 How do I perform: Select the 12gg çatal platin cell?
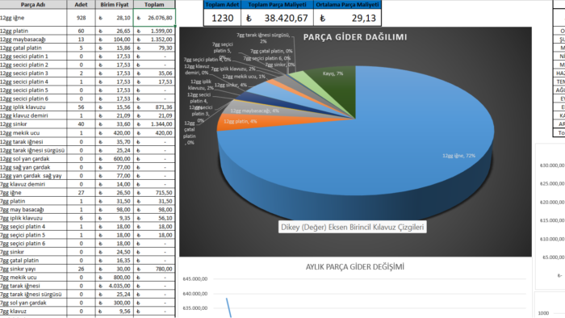[33, 48]
